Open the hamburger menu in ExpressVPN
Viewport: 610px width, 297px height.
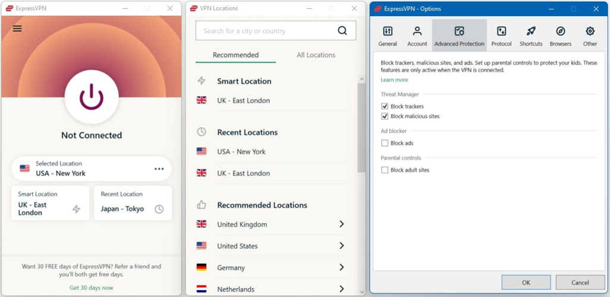pyautogui.click(x=17, y=29)
